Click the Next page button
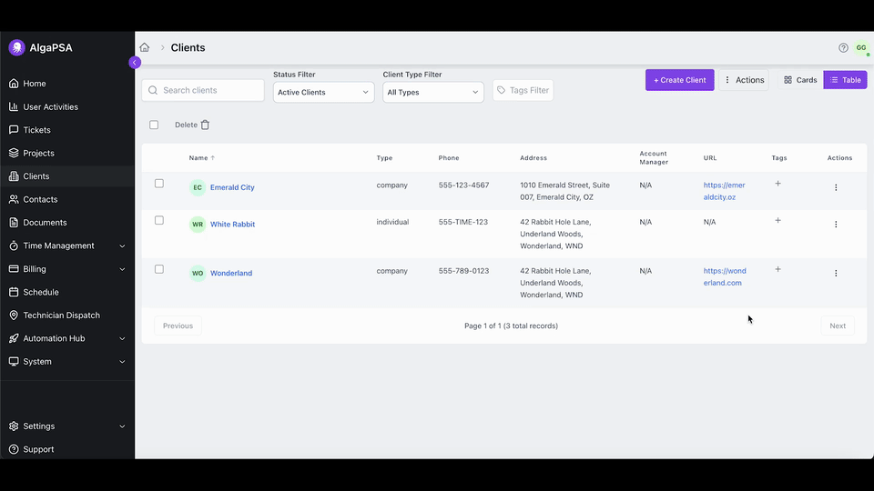 click(838, 326)
